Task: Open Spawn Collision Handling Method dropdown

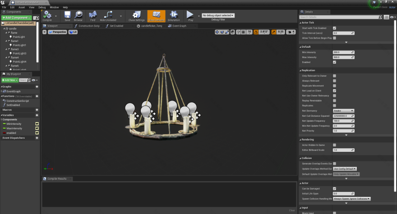Action: pos(351,199)
